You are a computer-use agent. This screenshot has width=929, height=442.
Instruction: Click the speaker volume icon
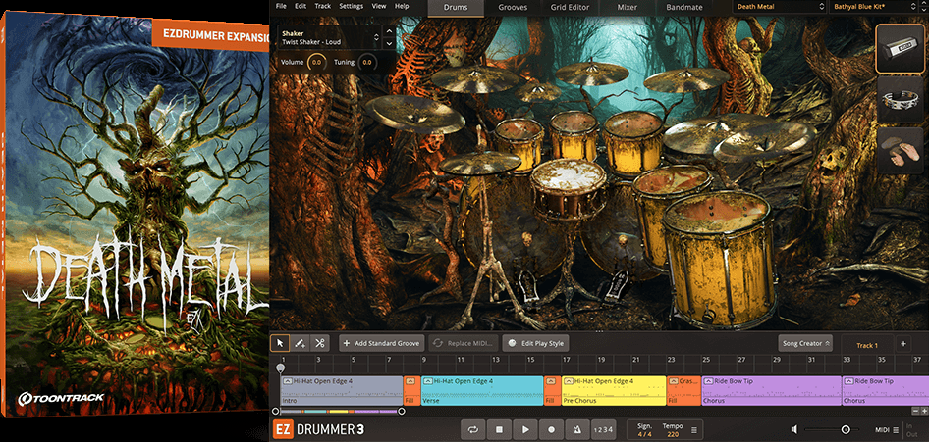[x=794, y=429]
